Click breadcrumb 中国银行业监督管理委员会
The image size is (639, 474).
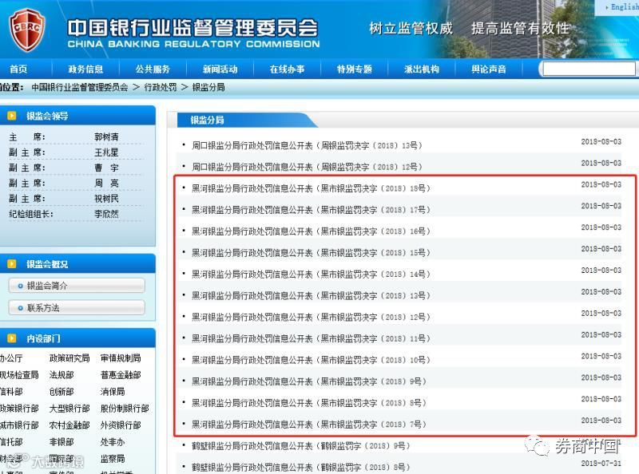pos(80,87)
